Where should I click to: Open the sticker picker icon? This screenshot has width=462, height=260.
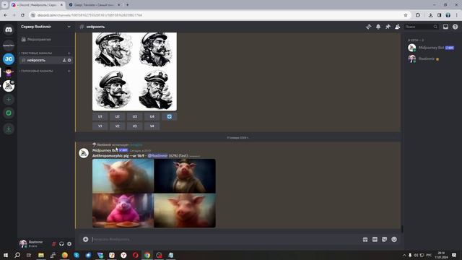pyautogui.click(x=385, y=239)
